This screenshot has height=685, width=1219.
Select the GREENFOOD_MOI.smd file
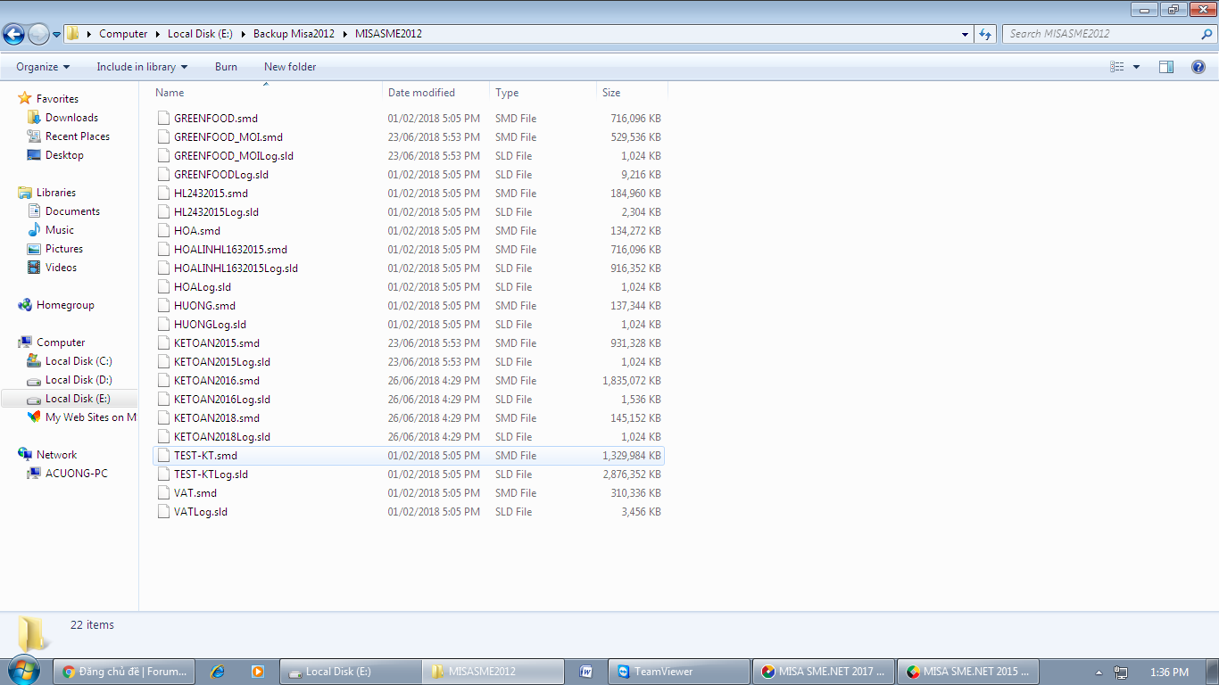click(228, 136)
